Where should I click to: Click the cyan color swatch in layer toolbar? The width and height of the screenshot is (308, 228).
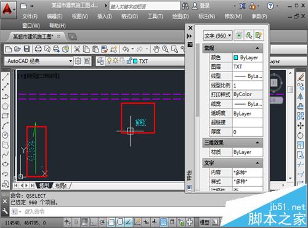(x=136, y=61)
